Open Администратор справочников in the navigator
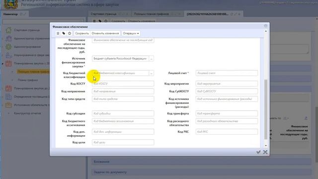The image size is (318, 179). pos(32,38)
